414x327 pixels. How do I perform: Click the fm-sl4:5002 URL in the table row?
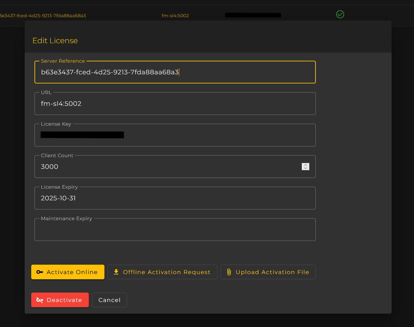[x=175, y=16]
